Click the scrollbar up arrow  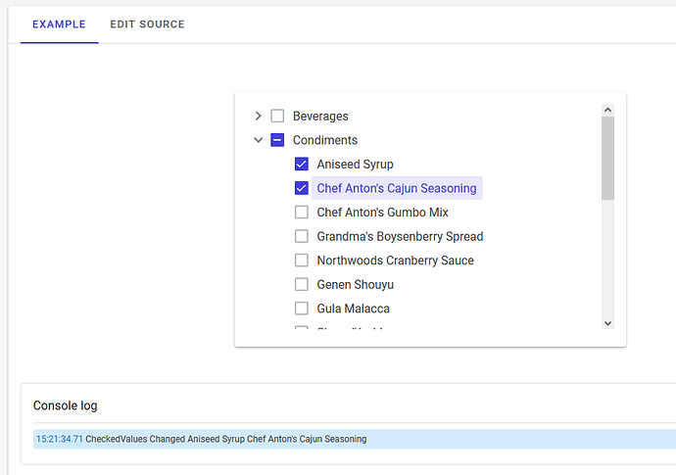pos(607,110)
